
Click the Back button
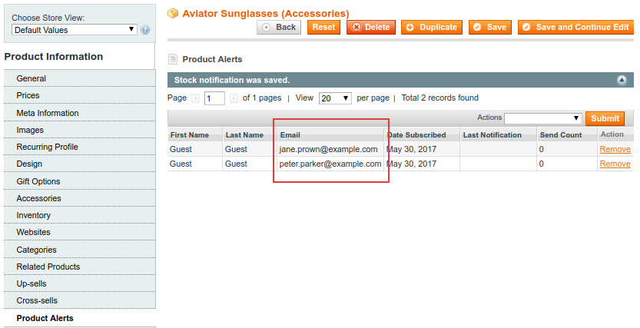(279, 28)
